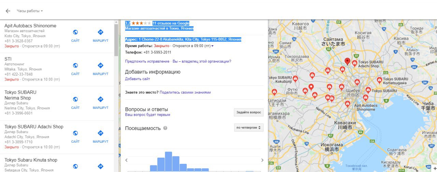
Task: Show next day in popularity chart
Action: [x=262, y=160]
